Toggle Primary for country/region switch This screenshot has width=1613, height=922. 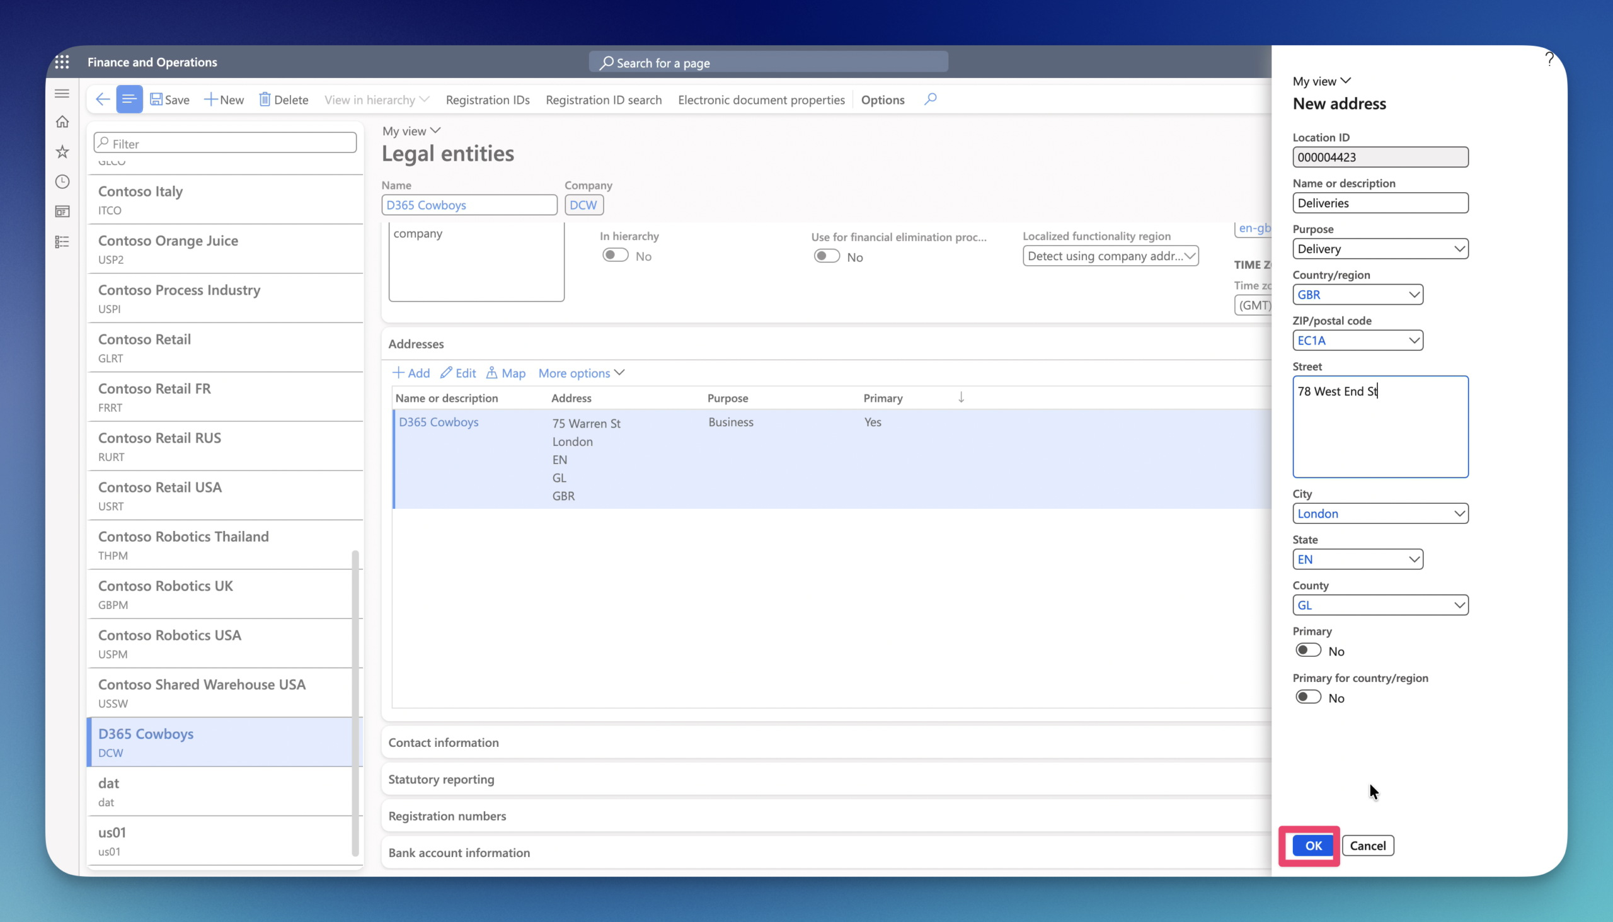pos(1307,697)
